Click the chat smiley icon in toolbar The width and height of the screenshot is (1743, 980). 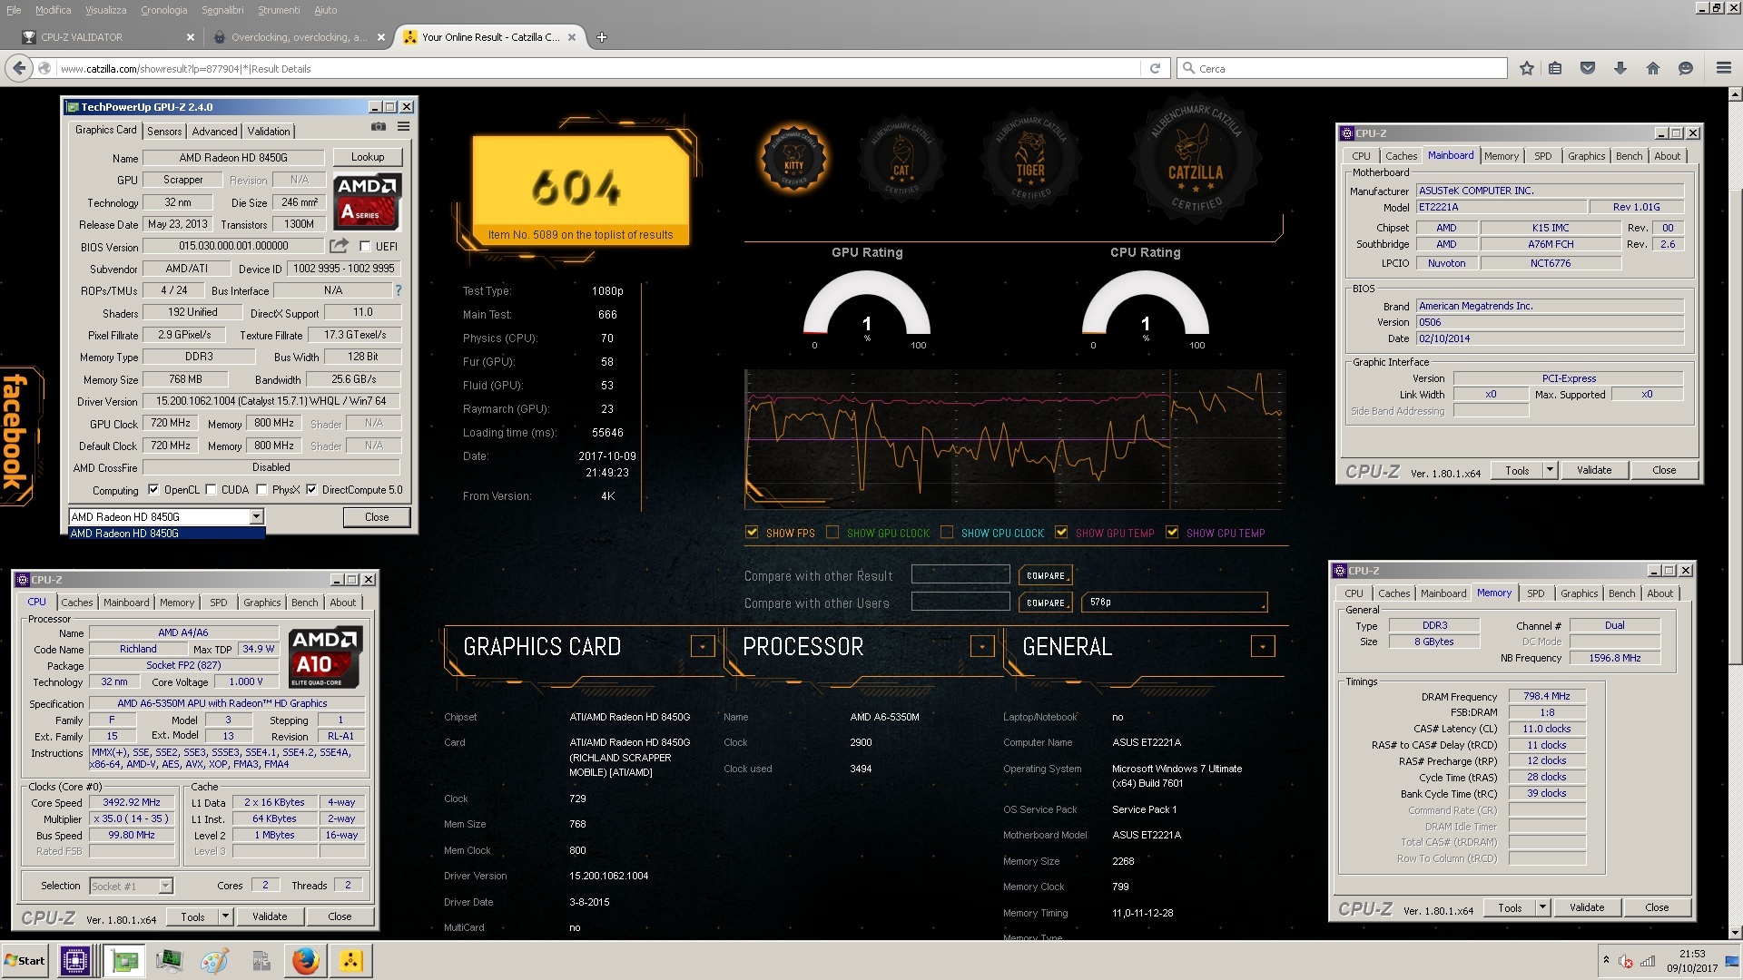click(1686, 68)
